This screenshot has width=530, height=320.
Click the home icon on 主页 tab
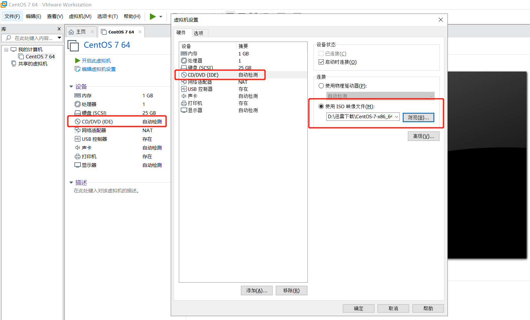71,32
